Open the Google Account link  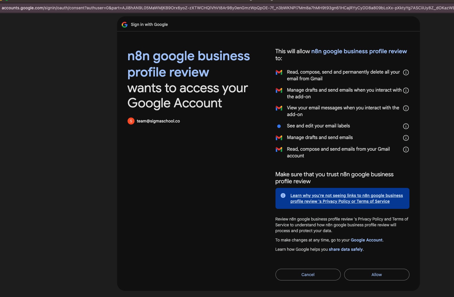366,240
